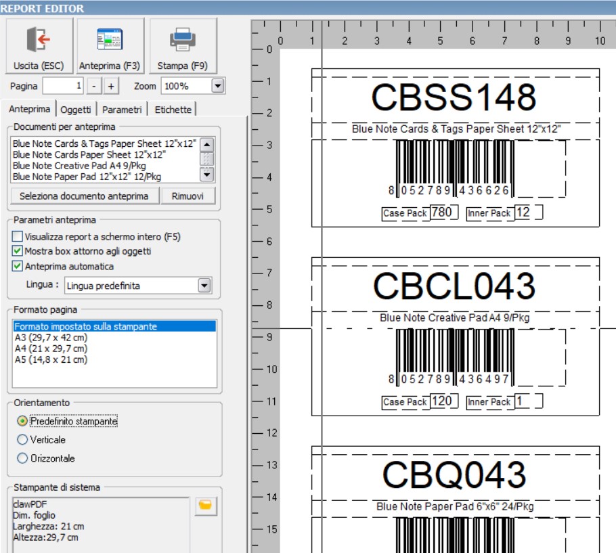The height and width of the screenshot is (553, 616).
Task: Toggle 'Anteprima automatica' checkbox
Action: click(x=18, y=266)
